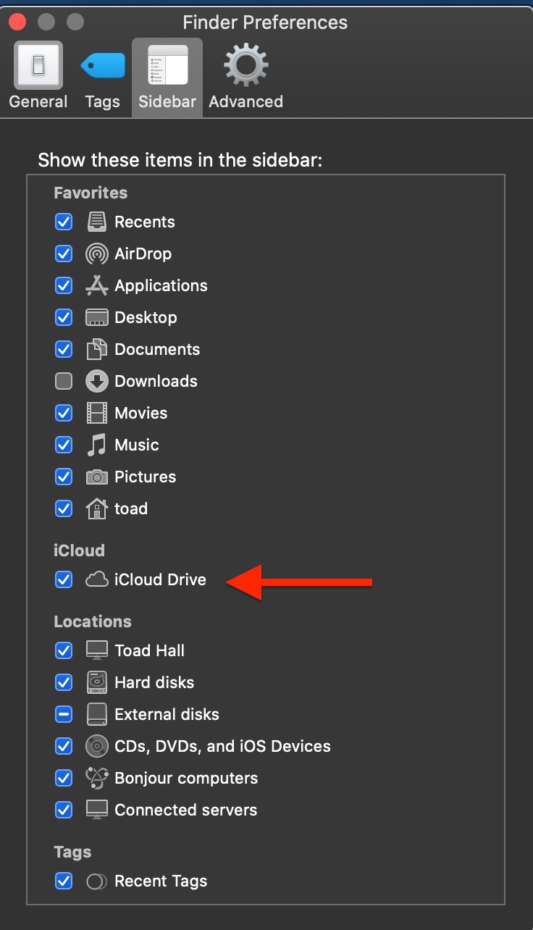Uncheck the iCloud Drive checkbox

coord(64,579)
